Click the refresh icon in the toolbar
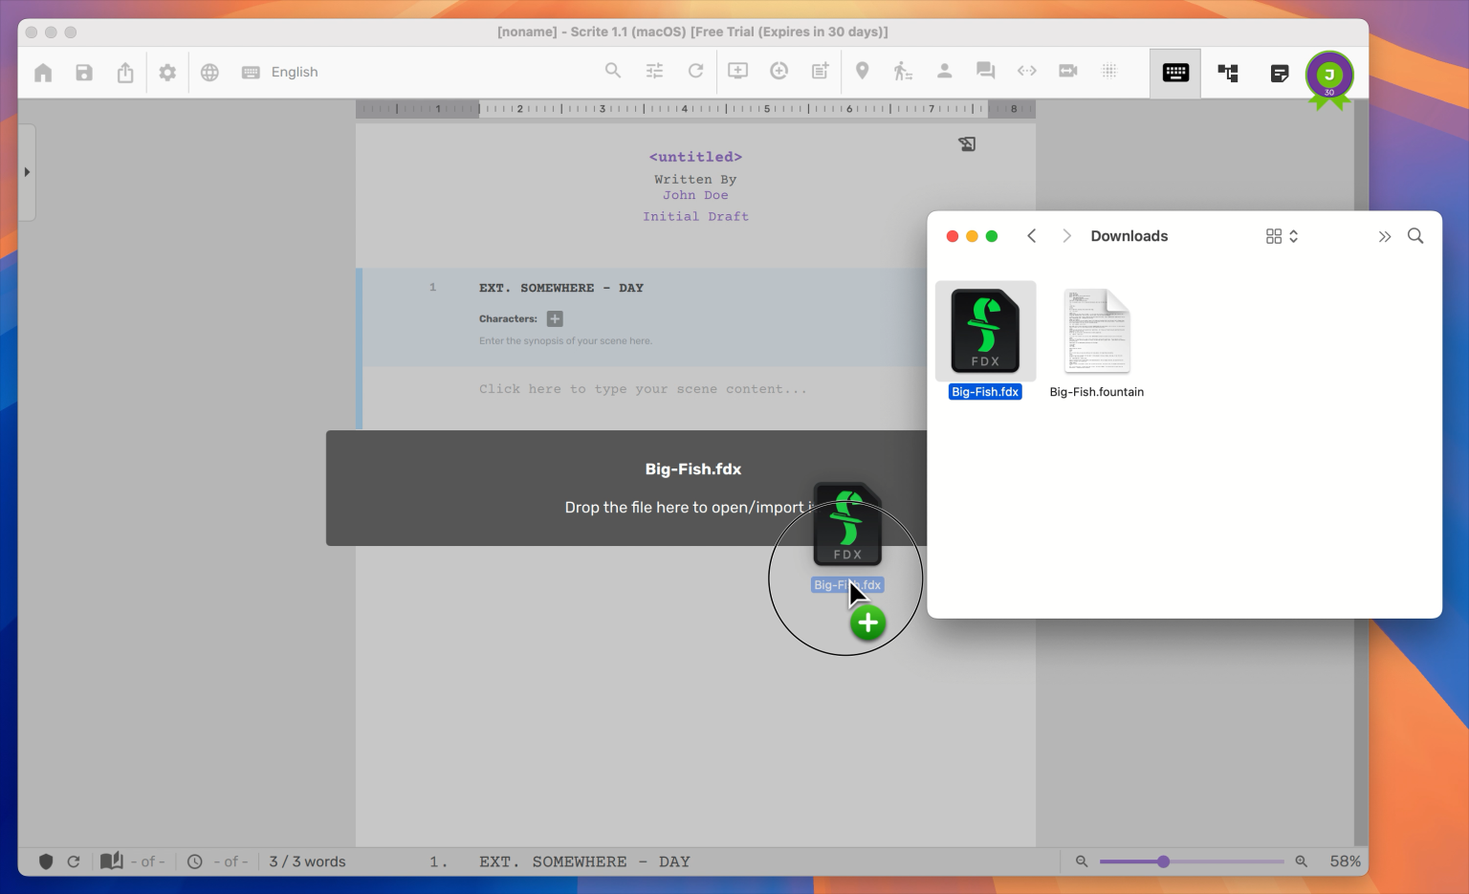 point(695,71)
